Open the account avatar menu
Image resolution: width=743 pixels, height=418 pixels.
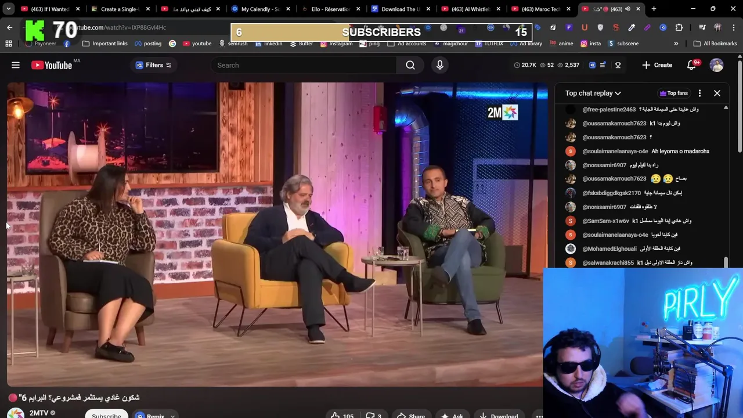pos(717,65)
